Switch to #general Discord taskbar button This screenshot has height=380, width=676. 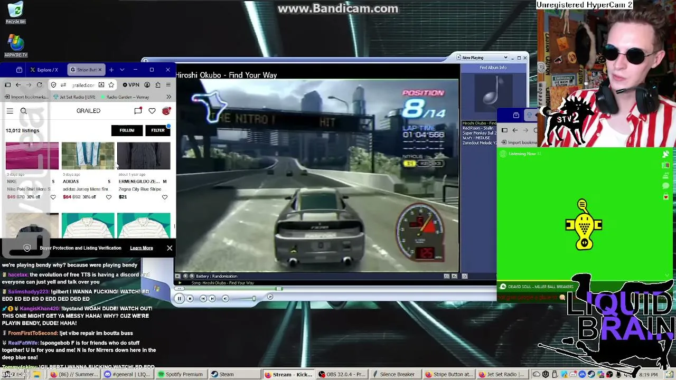pos(127,375)
